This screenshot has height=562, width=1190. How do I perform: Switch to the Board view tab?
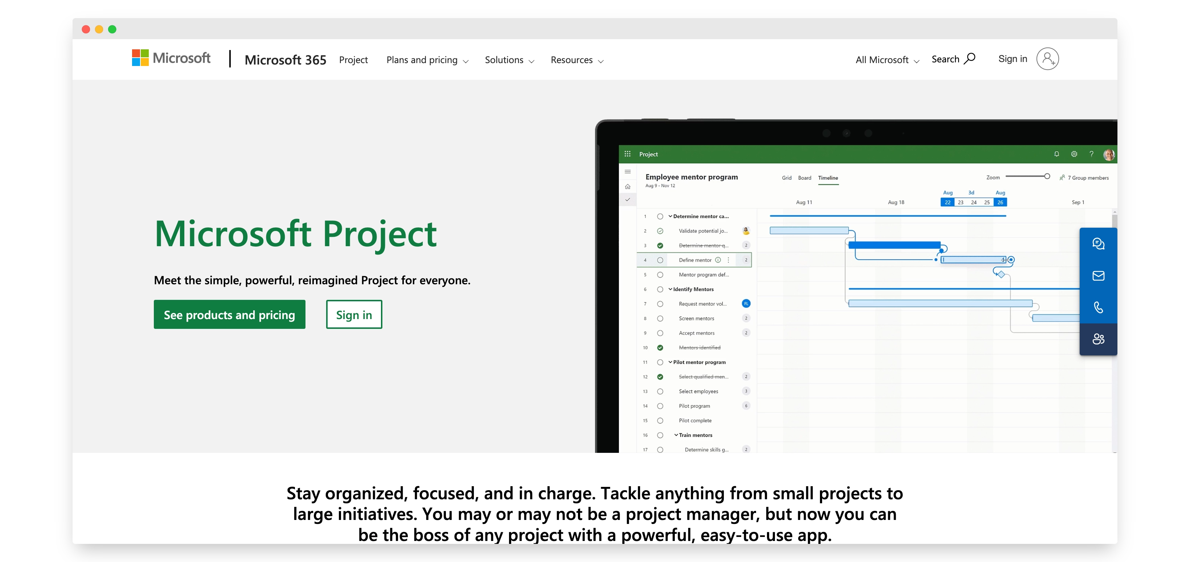click(x=805, y=178)
